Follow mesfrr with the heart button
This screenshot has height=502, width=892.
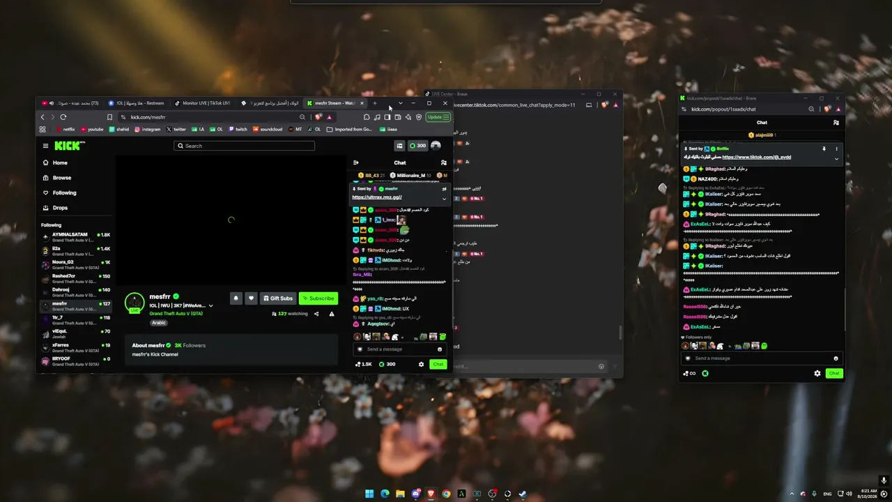(252, 298)
